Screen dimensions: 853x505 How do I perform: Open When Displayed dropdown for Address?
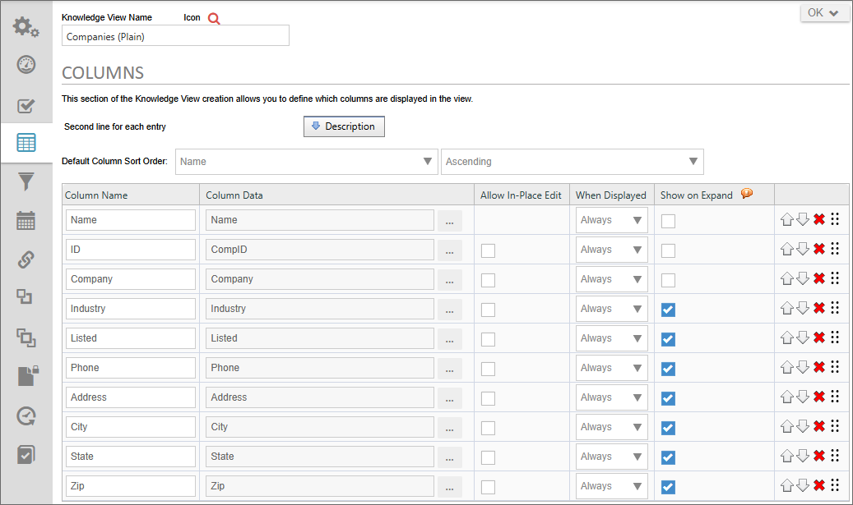611,397
